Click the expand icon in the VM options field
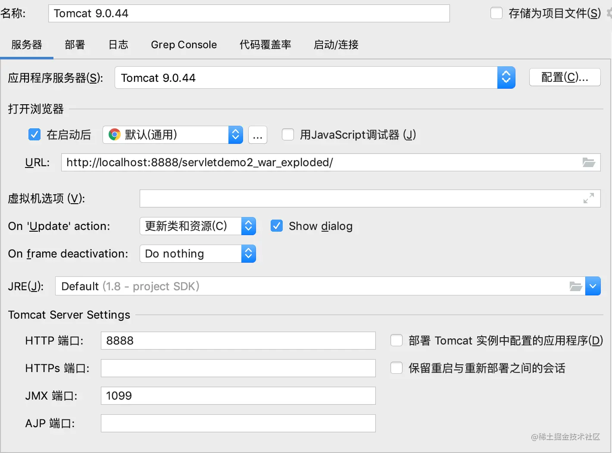The height and width of the screenshot is (453, 612). click(589, 198)
